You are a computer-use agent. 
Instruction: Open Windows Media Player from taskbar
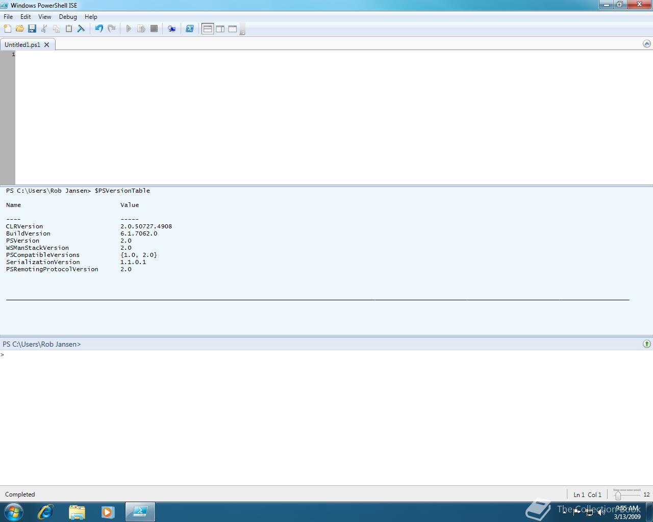coord(108,512)
